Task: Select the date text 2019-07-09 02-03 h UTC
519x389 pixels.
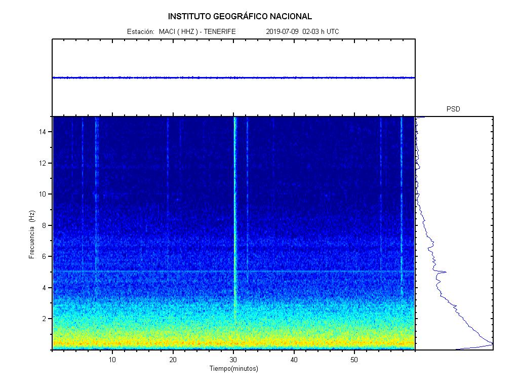Action: [302, 31]
